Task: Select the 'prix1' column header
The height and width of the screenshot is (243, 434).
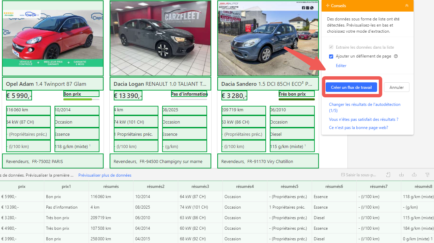Action: click(66, 187)
